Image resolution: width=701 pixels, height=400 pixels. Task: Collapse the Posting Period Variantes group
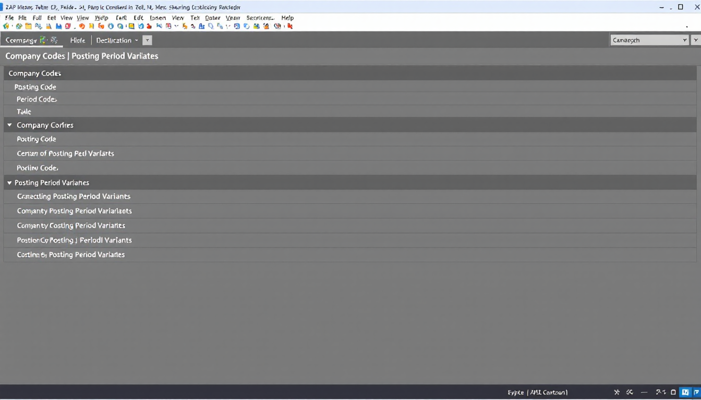click(x=9, y=183)
